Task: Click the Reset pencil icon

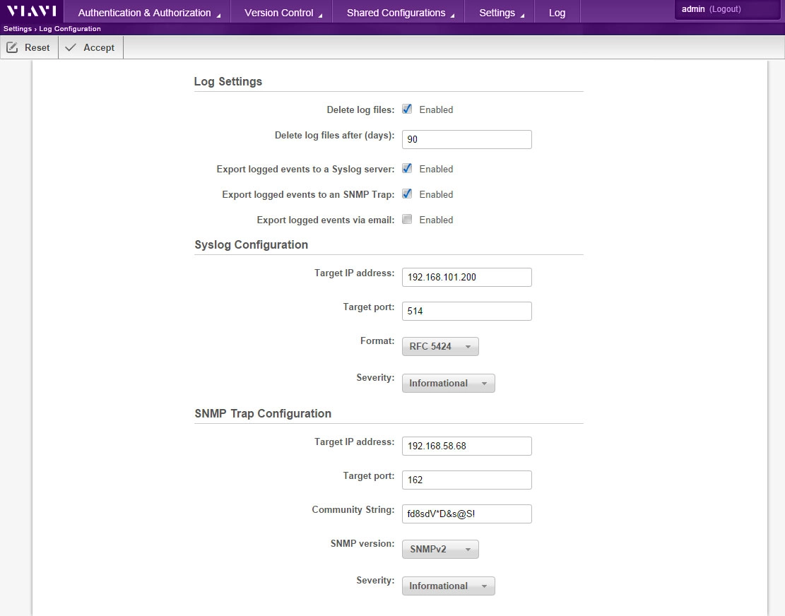Action: click(12, 47)
